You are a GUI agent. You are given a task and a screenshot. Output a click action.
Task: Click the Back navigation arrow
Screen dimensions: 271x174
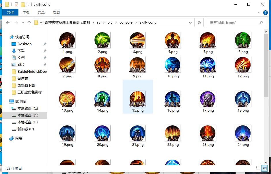(8, 23)
